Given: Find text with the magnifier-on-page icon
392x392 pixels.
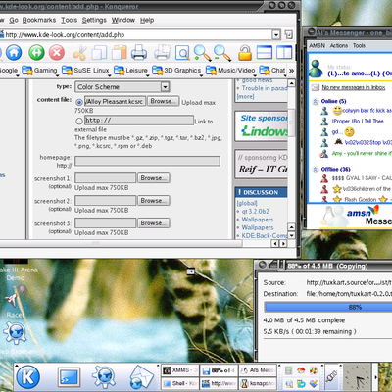Looking at the screenshot, I should click(x=182, y=53).
